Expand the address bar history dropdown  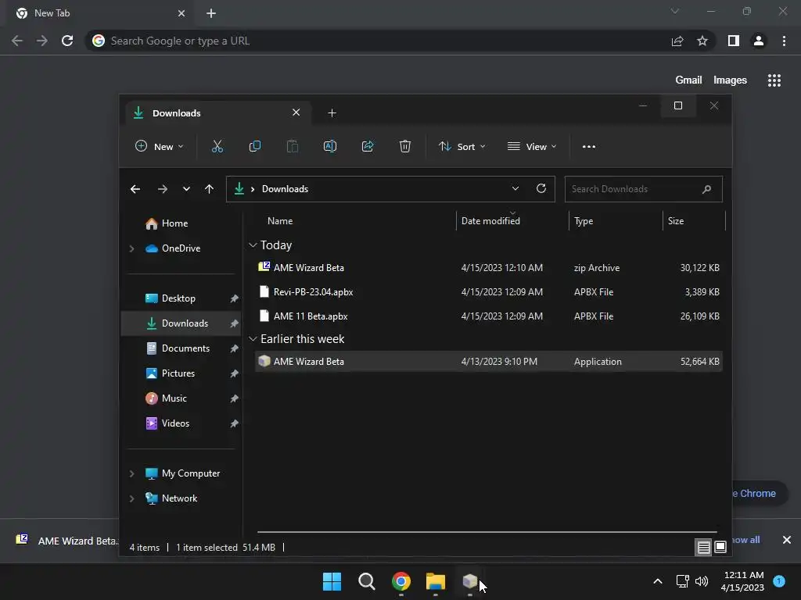[515, 189]
